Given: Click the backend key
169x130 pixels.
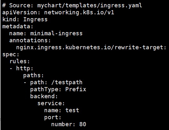Looking at the screenshot, I should point(44,96).
